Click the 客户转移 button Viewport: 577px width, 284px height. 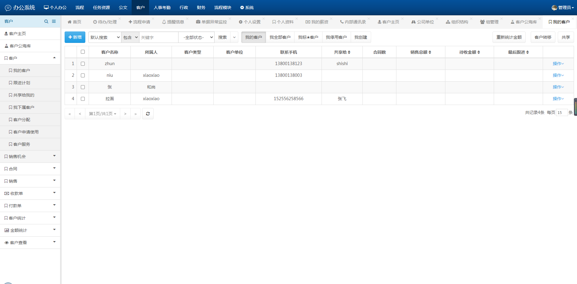tap(543, 37)
